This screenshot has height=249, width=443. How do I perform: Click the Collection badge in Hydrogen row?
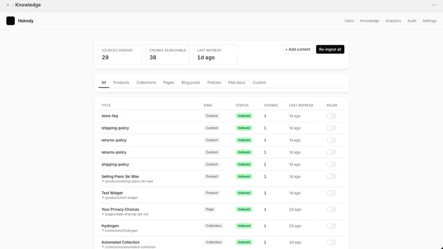pyautogui.click(x=214, y=226)
